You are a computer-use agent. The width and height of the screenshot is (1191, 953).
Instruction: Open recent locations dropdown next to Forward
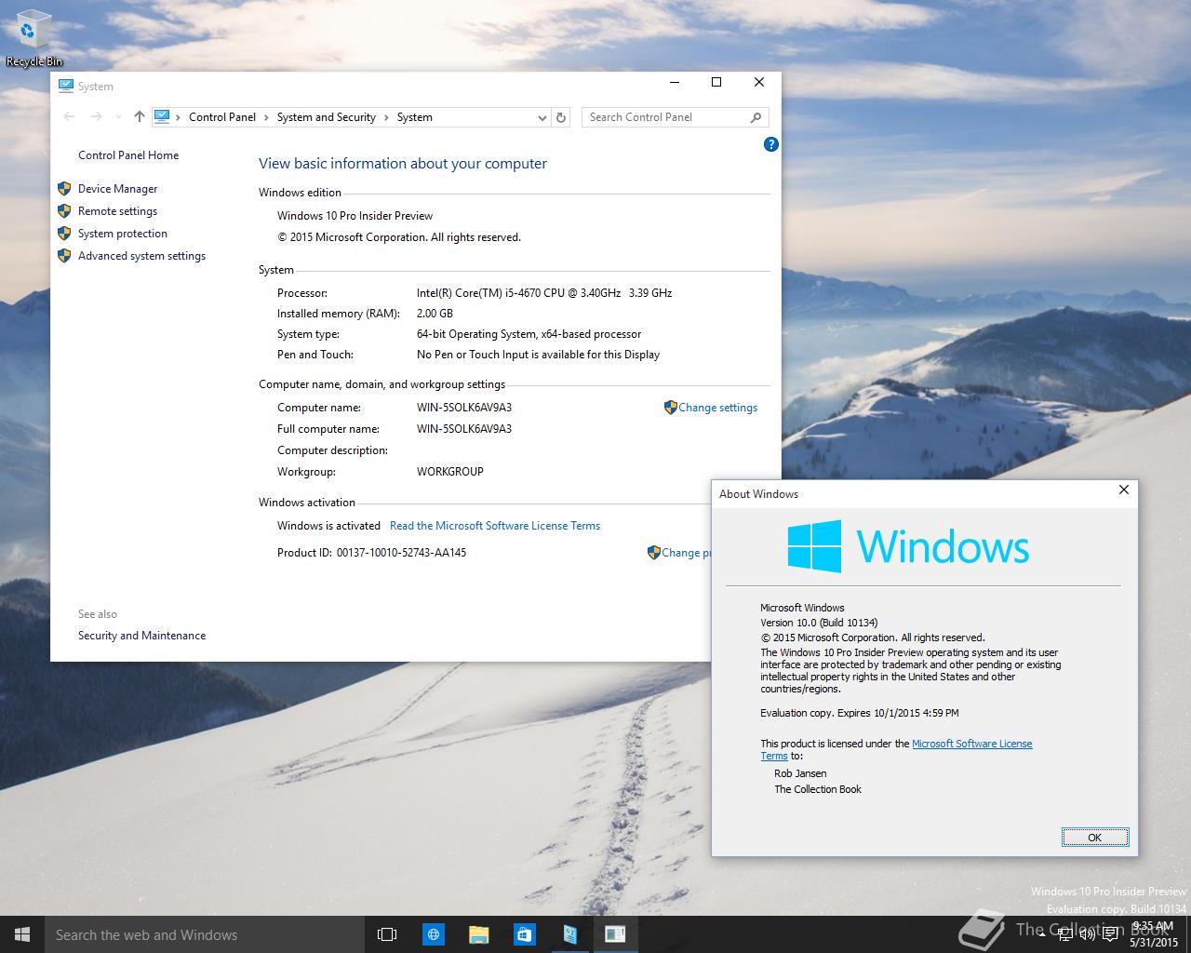(118, 117)
